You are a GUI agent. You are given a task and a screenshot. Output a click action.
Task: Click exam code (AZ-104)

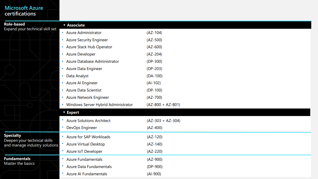point(154,33)
